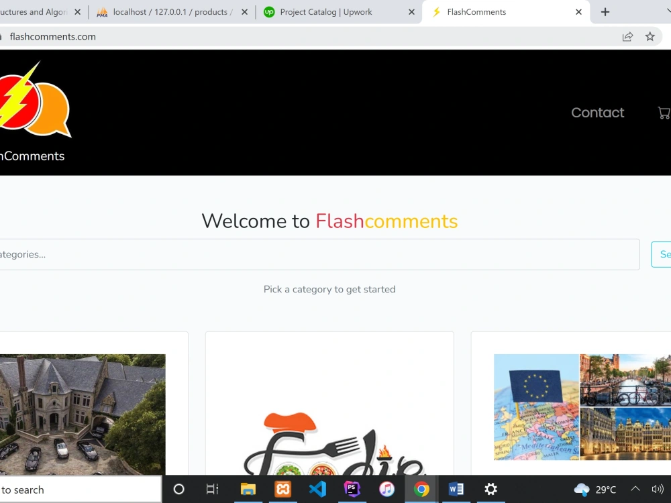
Task: Click the 'Pick a category to get started' text
Action: coord(329,290)
